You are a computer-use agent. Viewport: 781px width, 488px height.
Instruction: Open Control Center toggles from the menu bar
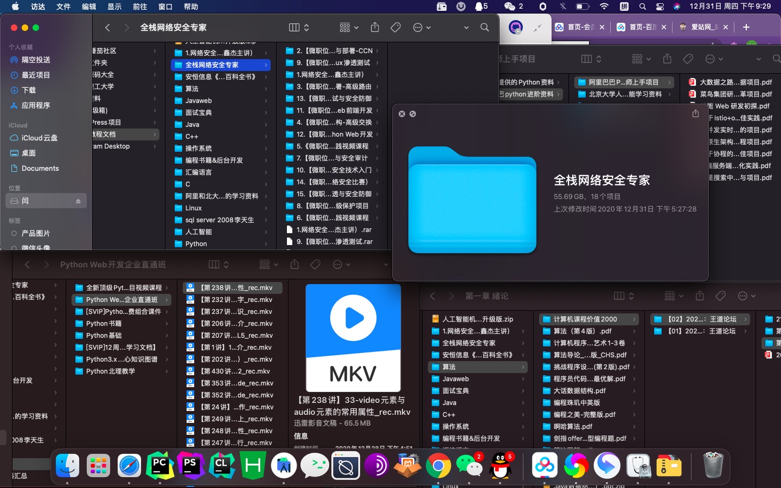(660, 7)
